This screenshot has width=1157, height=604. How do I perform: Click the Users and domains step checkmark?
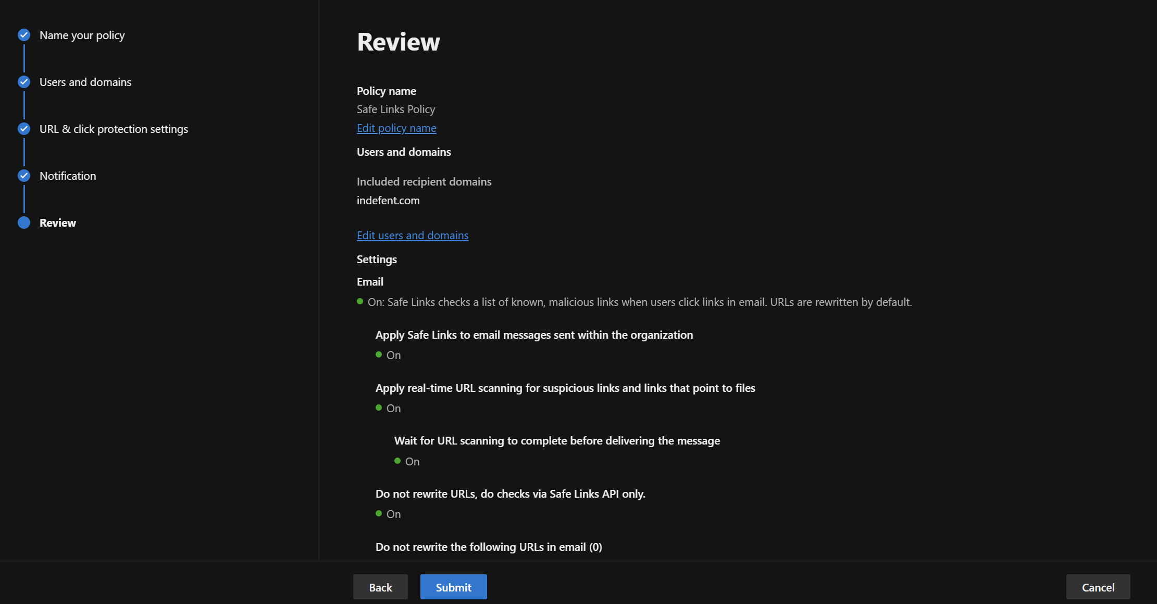click(x=24, y=82)
